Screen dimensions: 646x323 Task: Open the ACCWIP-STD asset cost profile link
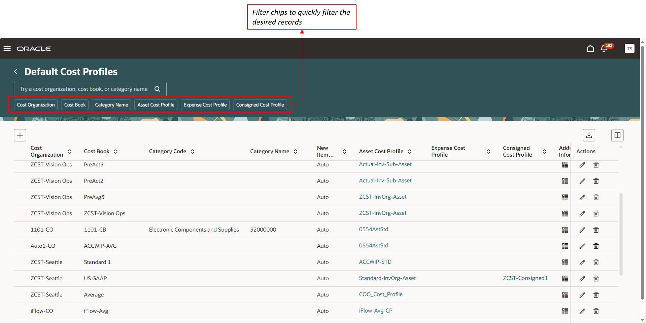tap(375, 262)
